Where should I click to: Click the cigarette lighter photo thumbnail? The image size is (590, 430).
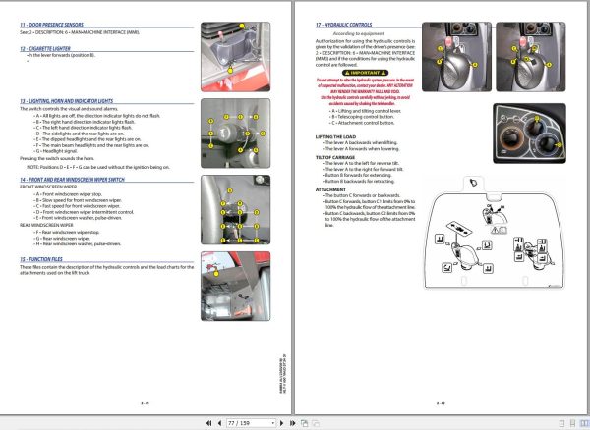pyautogui.click(x=236, y=57)
